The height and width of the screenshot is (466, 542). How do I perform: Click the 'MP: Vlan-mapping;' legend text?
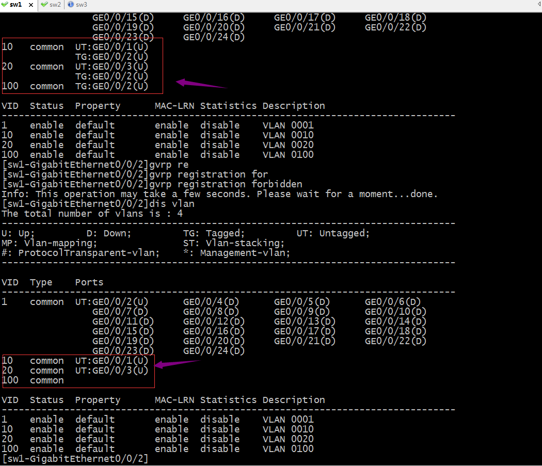coord(49,243)
